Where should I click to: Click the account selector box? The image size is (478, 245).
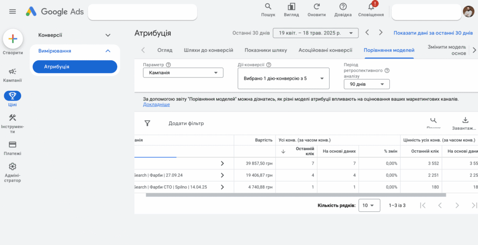point(426,12)
